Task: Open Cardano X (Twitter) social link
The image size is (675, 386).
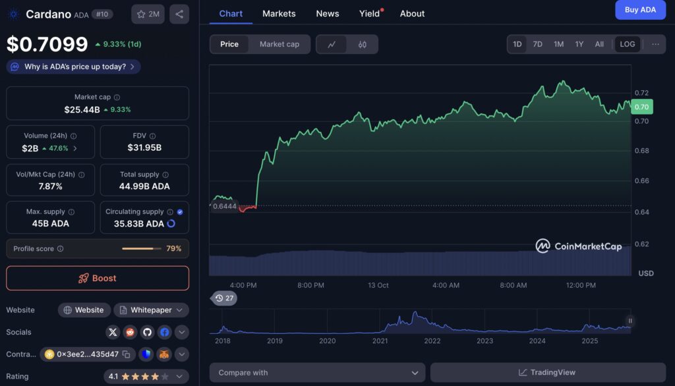Action: click(x=113, y=332)
